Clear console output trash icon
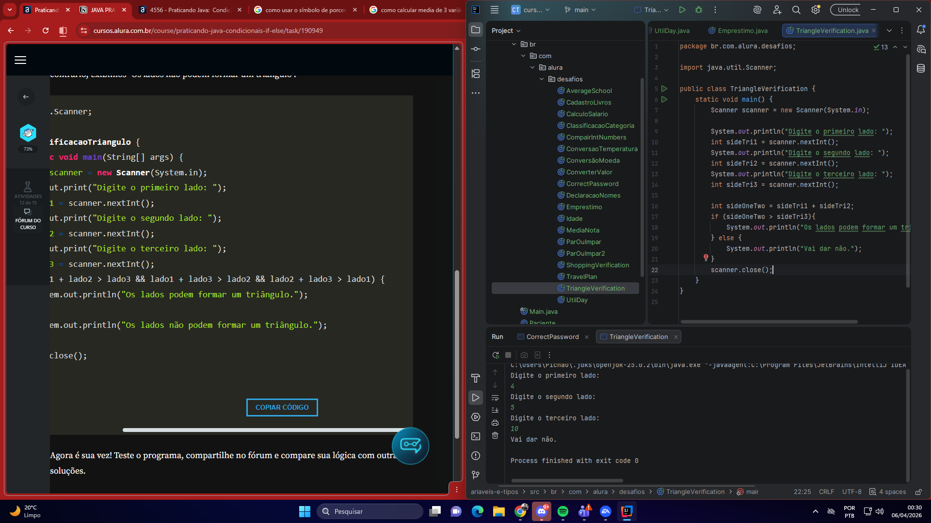Viewport: 931px width, 523px height. tap(495, 435)
